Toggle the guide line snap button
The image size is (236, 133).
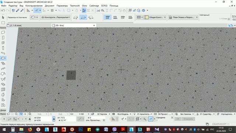[37, 10]
